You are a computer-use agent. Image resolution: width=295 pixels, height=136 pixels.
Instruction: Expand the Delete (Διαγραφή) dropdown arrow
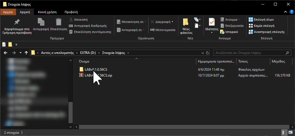[x=172, y=22]
